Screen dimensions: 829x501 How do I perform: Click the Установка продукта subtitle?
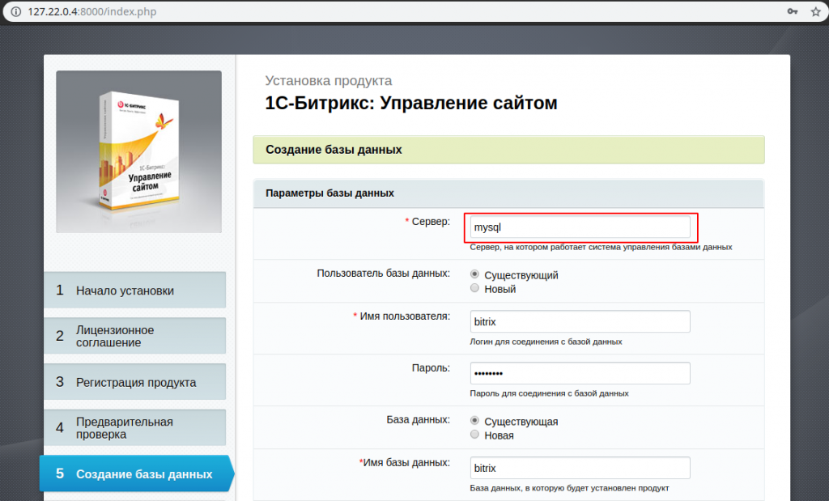(329, 81)
